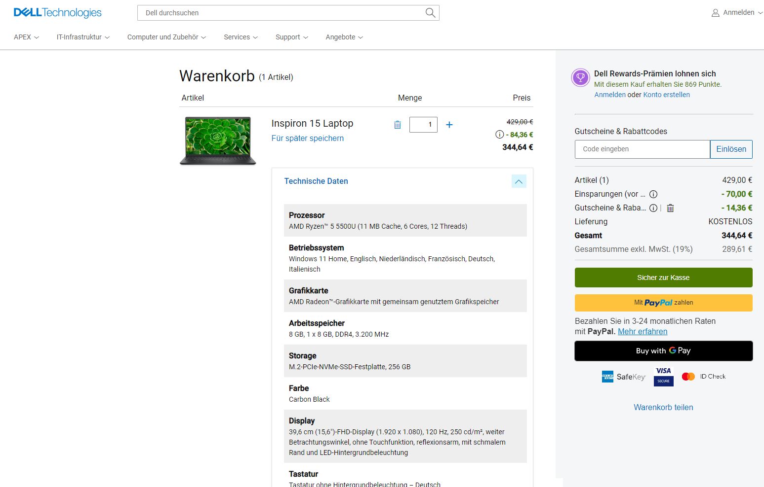This screenshot has height=487, width=764.
Task: Remove applied coupon with trash icon
Action: pos(670,208)
